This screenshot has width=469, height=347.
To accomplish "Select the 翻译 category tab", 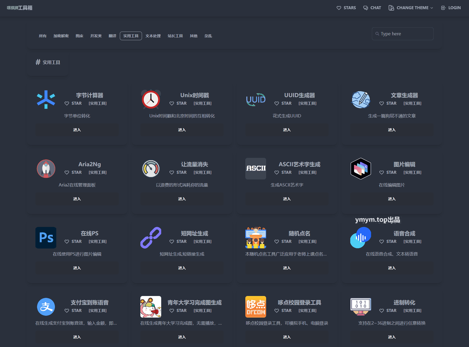I will 113,36.
